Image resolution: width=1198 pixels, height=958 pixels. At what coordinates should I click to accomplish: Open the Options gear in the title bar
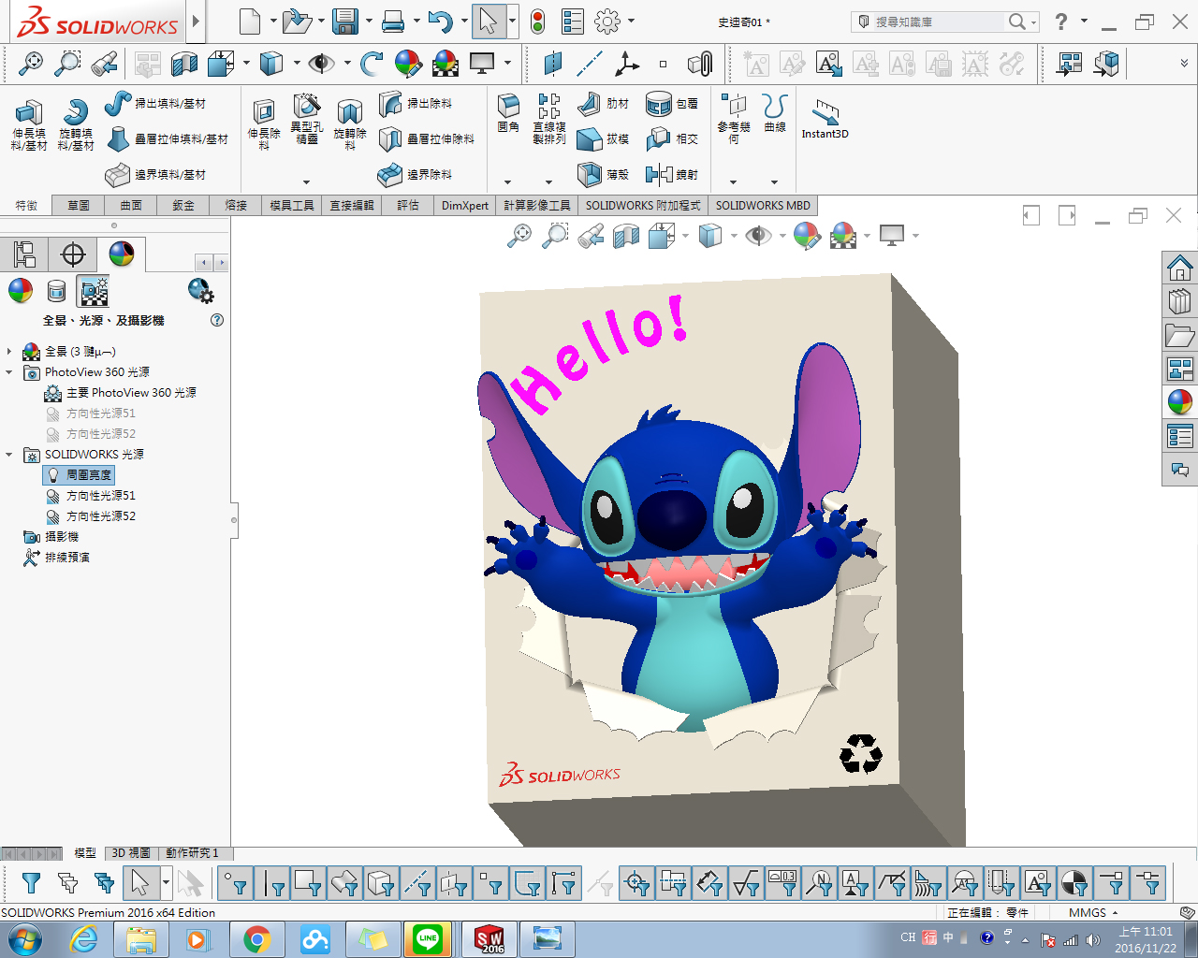pyautogui.click(x=607, y=22)
